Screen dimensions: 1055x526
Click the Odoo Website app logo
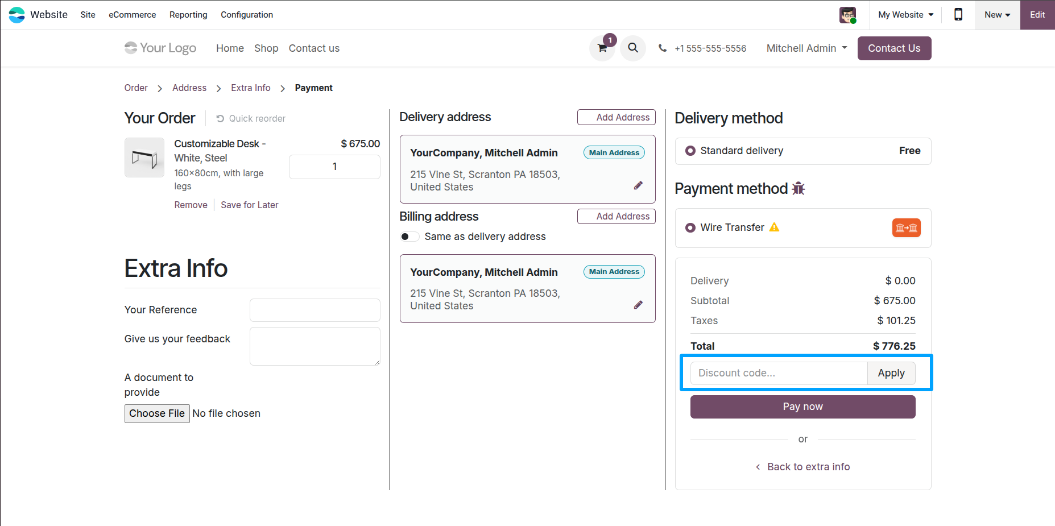pos(16,15)
